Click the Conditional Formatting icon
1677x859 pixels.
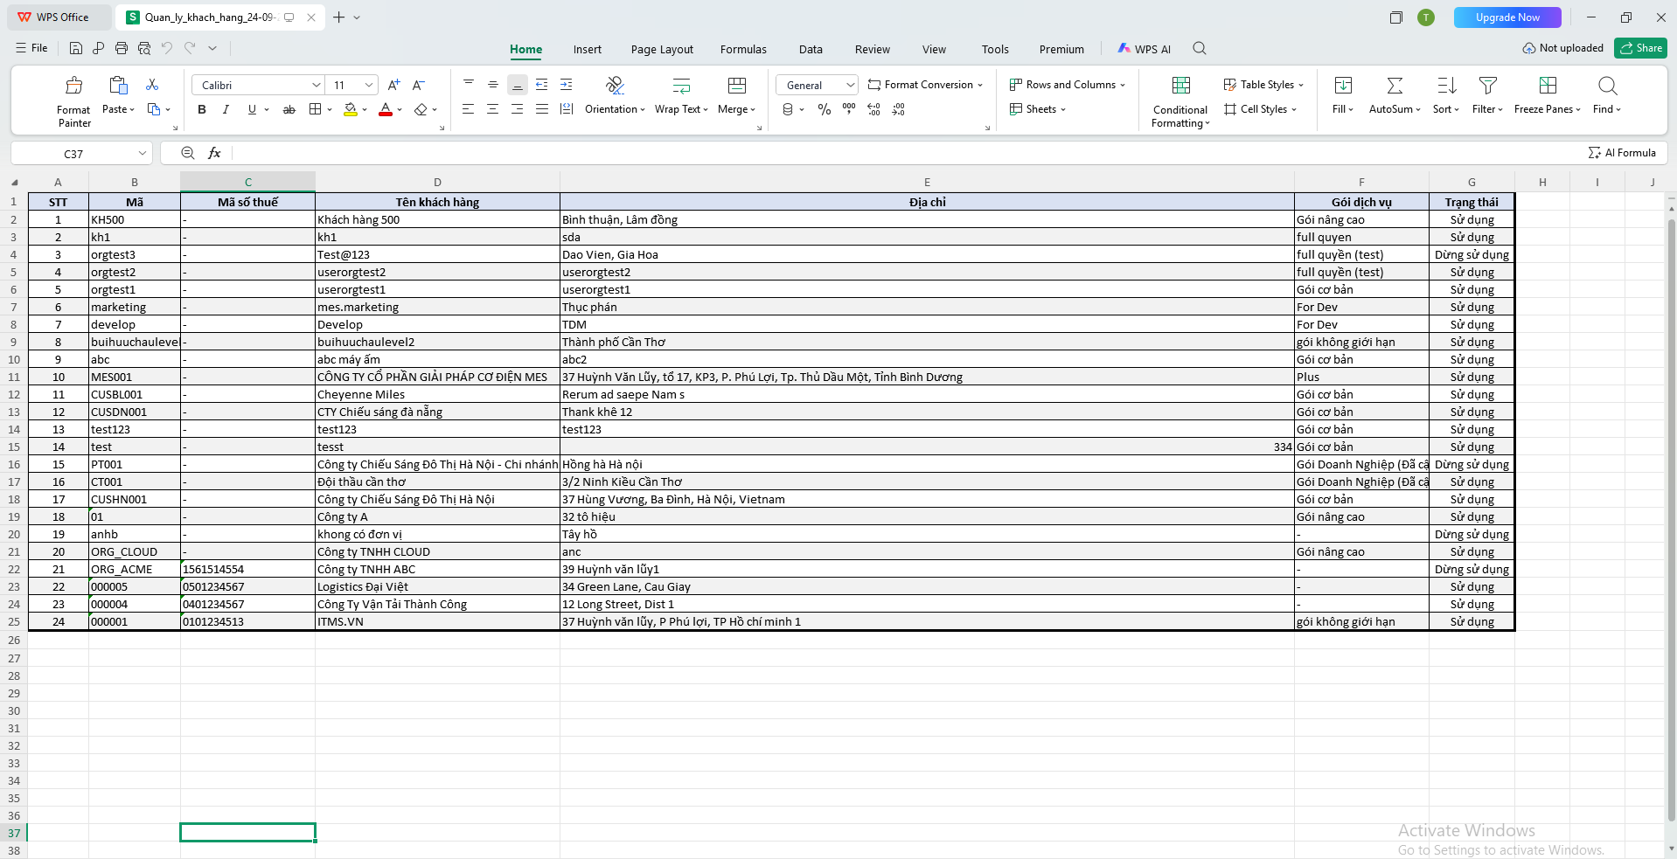point(1181,85)
